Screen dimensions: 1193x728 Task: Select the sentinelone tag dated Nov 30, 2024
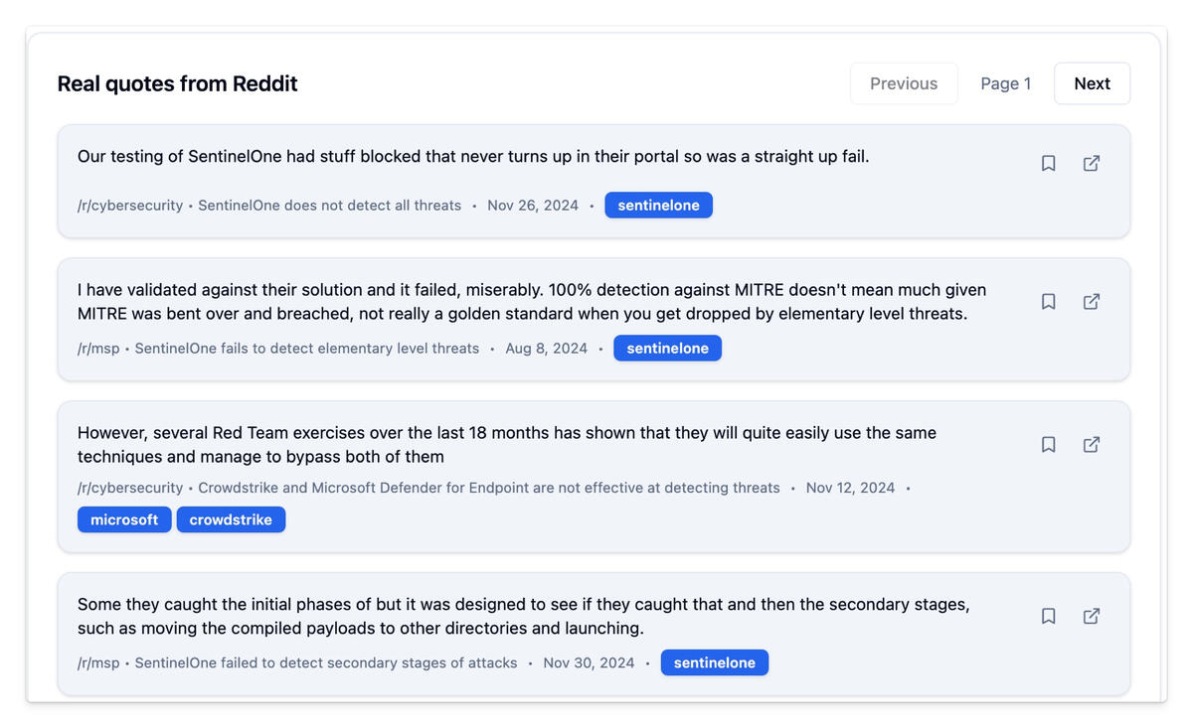(714, 662)
